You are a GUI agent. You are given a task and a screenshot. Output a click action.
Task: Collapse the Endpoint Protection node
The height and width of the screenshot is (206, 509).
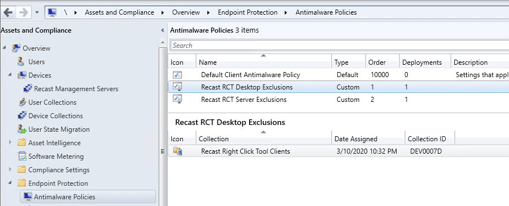tap(10, 183)
